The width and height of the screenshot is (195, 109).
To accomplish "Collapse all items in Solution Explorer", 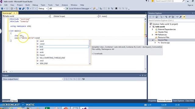I will pos(170,17).
